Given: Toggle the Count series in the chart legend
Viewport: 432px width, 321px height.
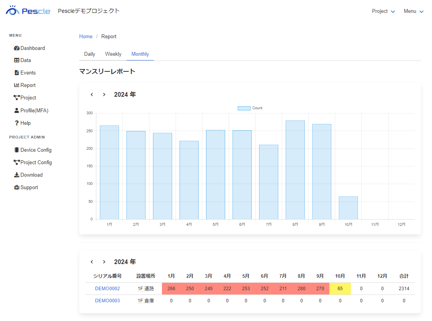Looking at the screenshot, I should pyautogui.click(x=250, y=108).
